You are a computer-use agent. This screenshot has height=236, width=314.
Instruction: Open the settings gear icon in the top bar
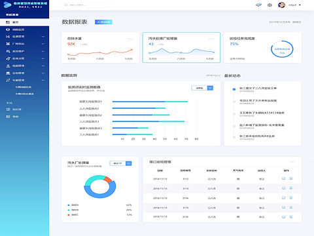(x=270, y=5)
